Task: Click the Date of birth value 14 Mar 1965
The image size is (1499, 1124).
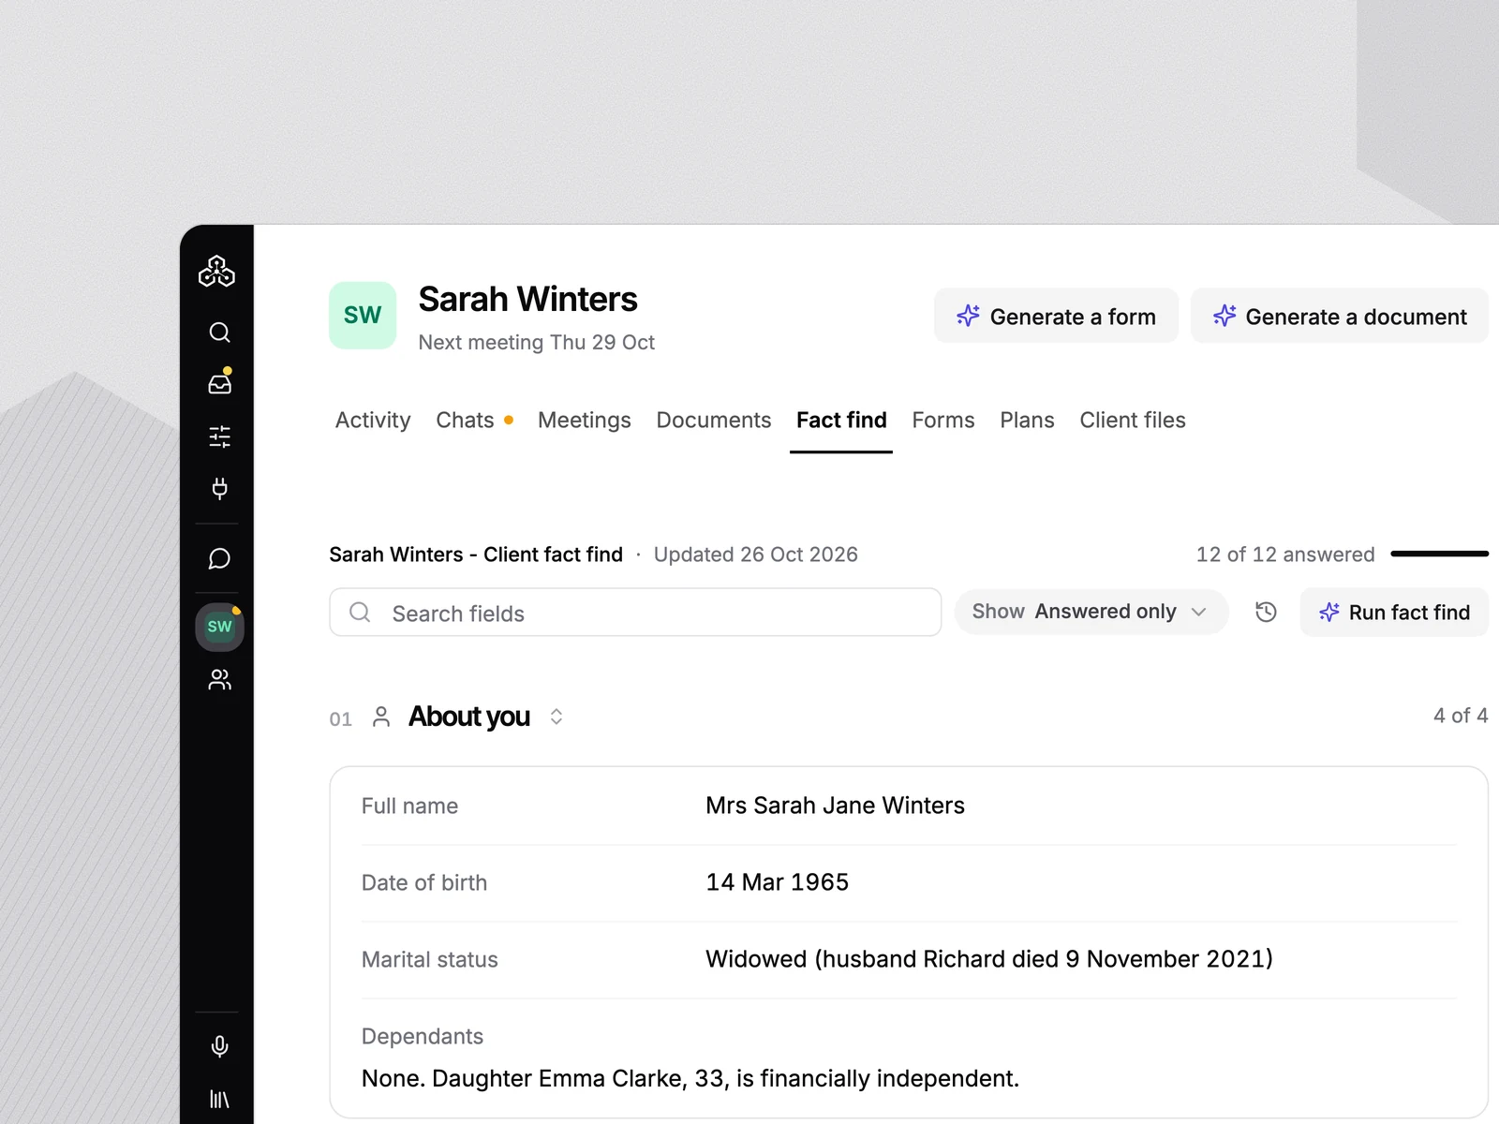Action: pos(777,882)
